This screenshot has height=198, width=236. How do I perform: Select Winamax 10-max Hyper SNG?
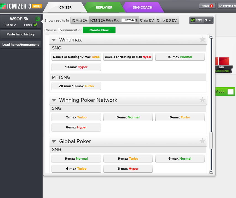(x=76, y=67)
